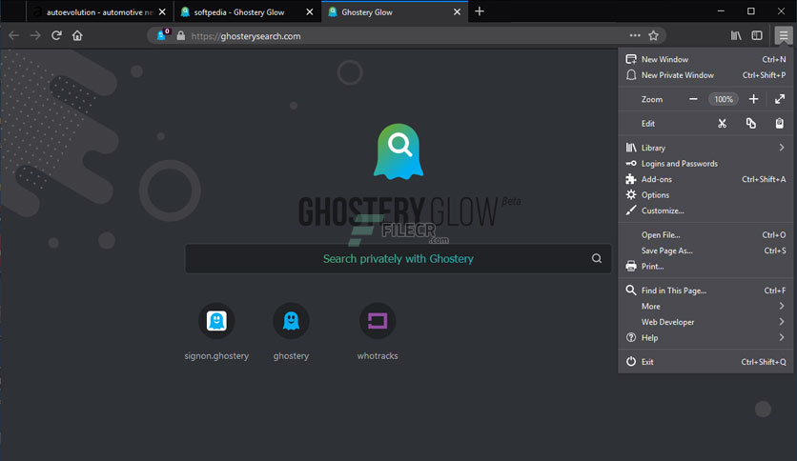Image resolution: width=797 pixels, height=461 pixels.
Task: Reload the current page
Action: click(56, 35)
